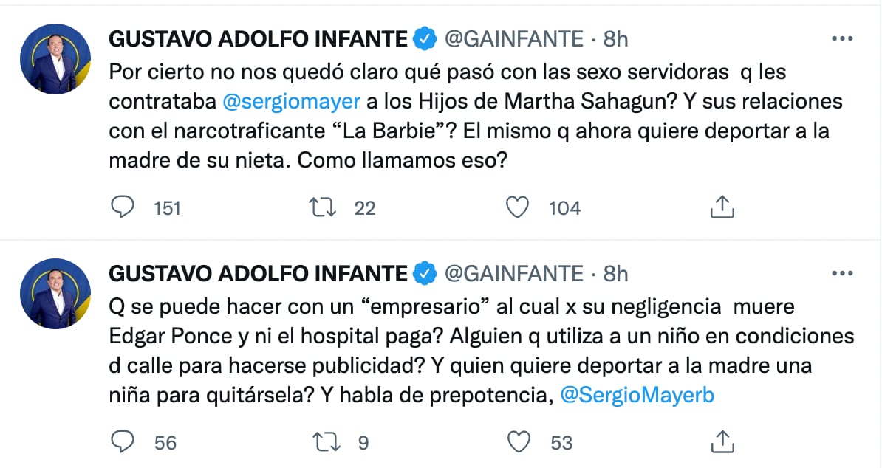This screenshot has width=882, height=468.
Task: Click the verified badge on the second tweet
Action: (423, 273)
